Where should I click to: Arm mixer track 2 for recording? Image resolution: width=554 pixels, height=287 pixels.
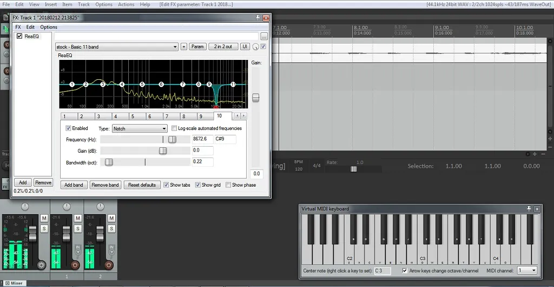pos(108,265)
